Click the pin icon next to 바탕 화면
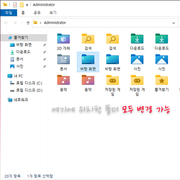The width and height of the screenshot is (180, 180). 44,45
